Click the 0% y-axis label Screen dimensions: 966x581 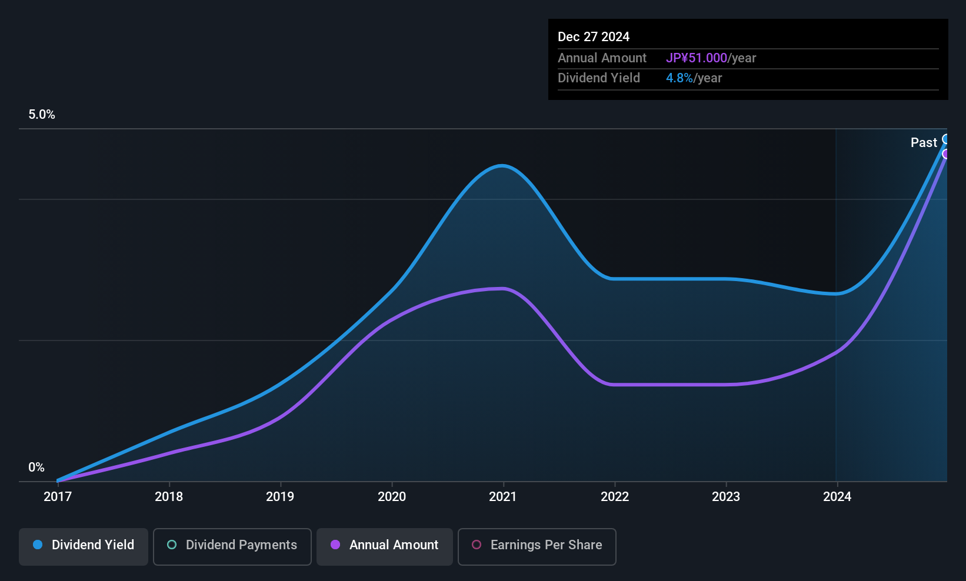[x=36, y=468]
